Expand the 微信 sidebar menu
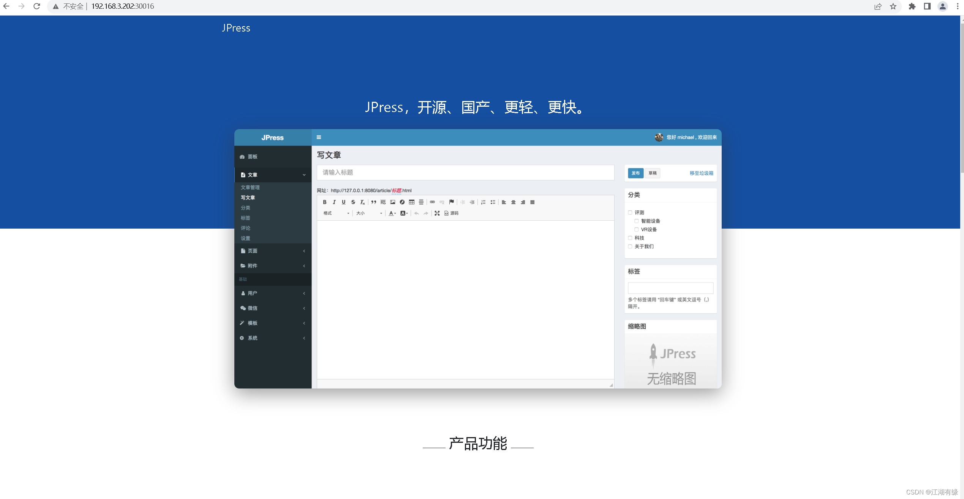Image resolution: width=964 pixels, height=499 pixels. pyautogui.click(x=273, y=308)
